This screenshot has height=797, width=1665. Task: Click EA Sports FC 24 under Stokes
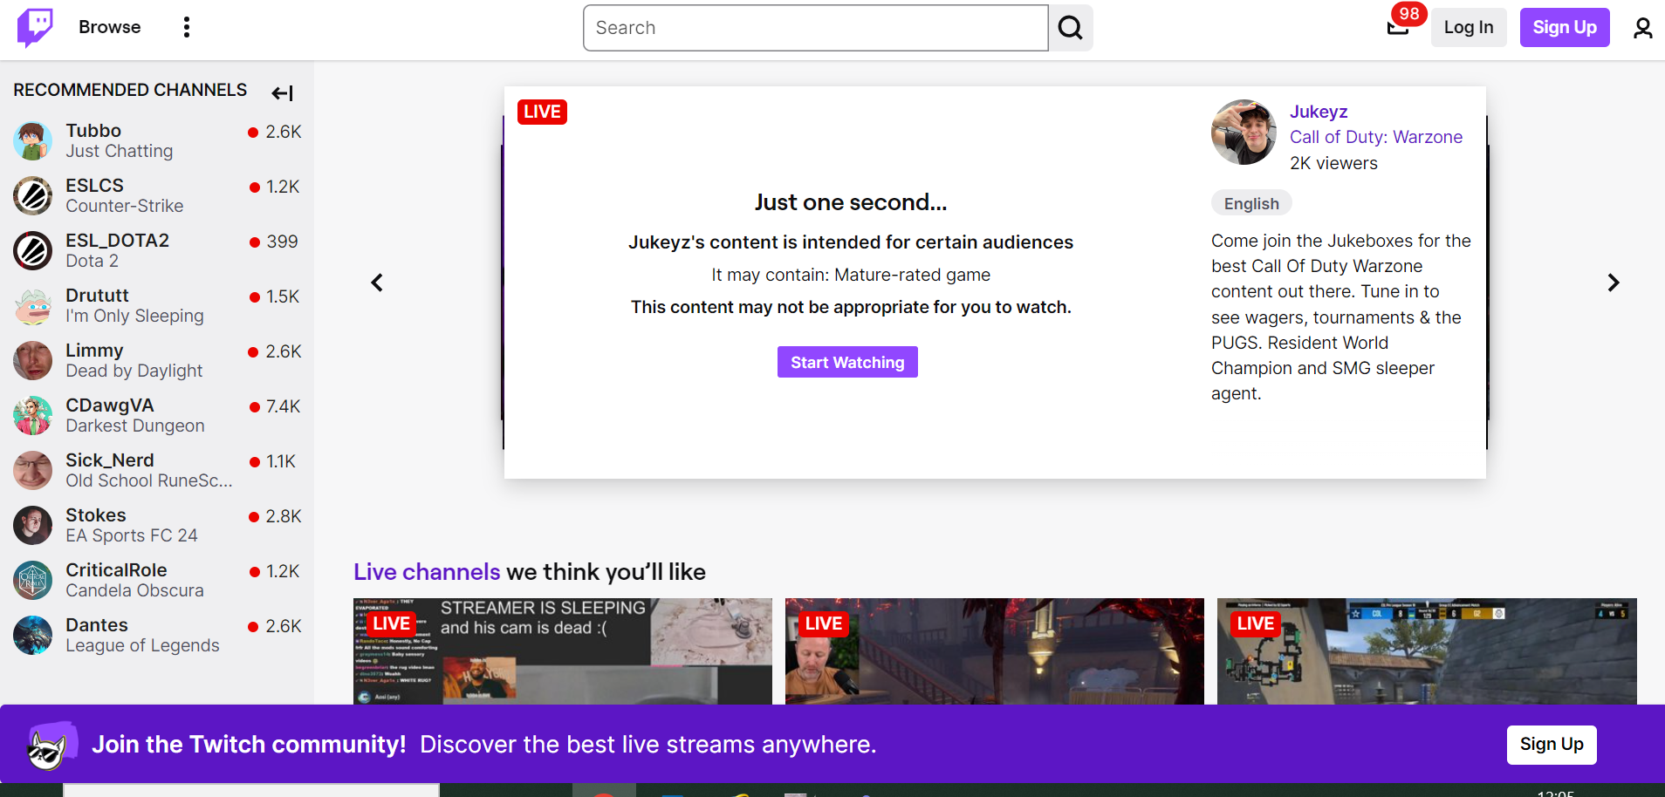click(x=132, y=536)
